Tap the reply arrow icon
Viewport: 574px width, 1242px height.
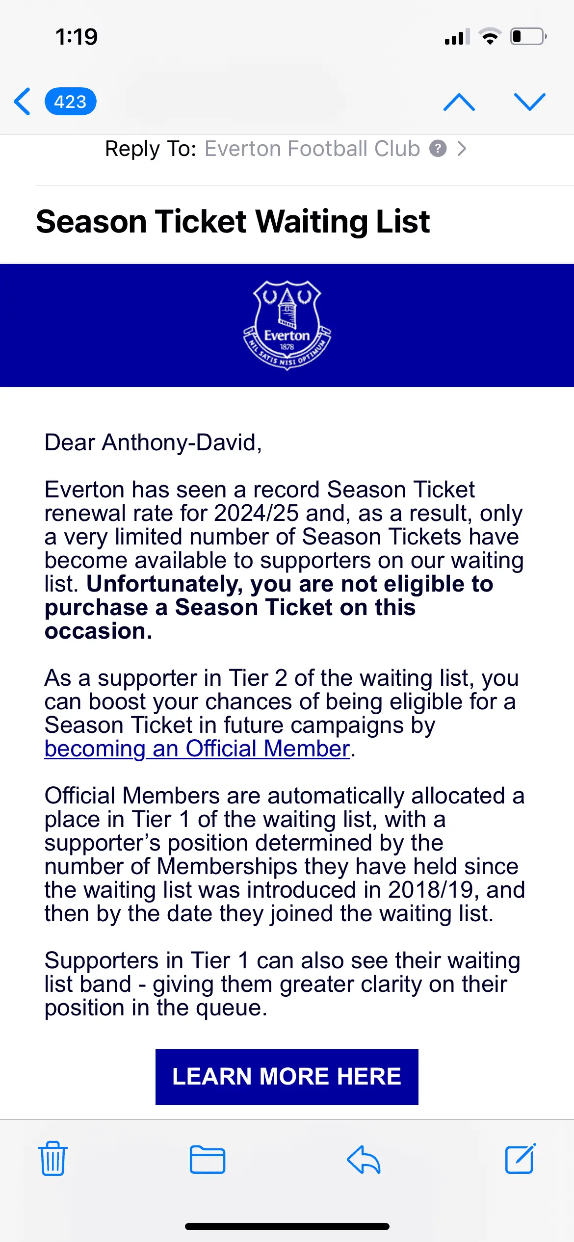(x=364, y=1159)
